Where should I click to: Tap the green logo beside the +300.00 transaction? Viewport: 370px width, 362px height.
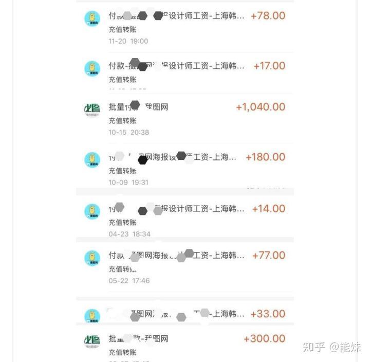point(92,341)
